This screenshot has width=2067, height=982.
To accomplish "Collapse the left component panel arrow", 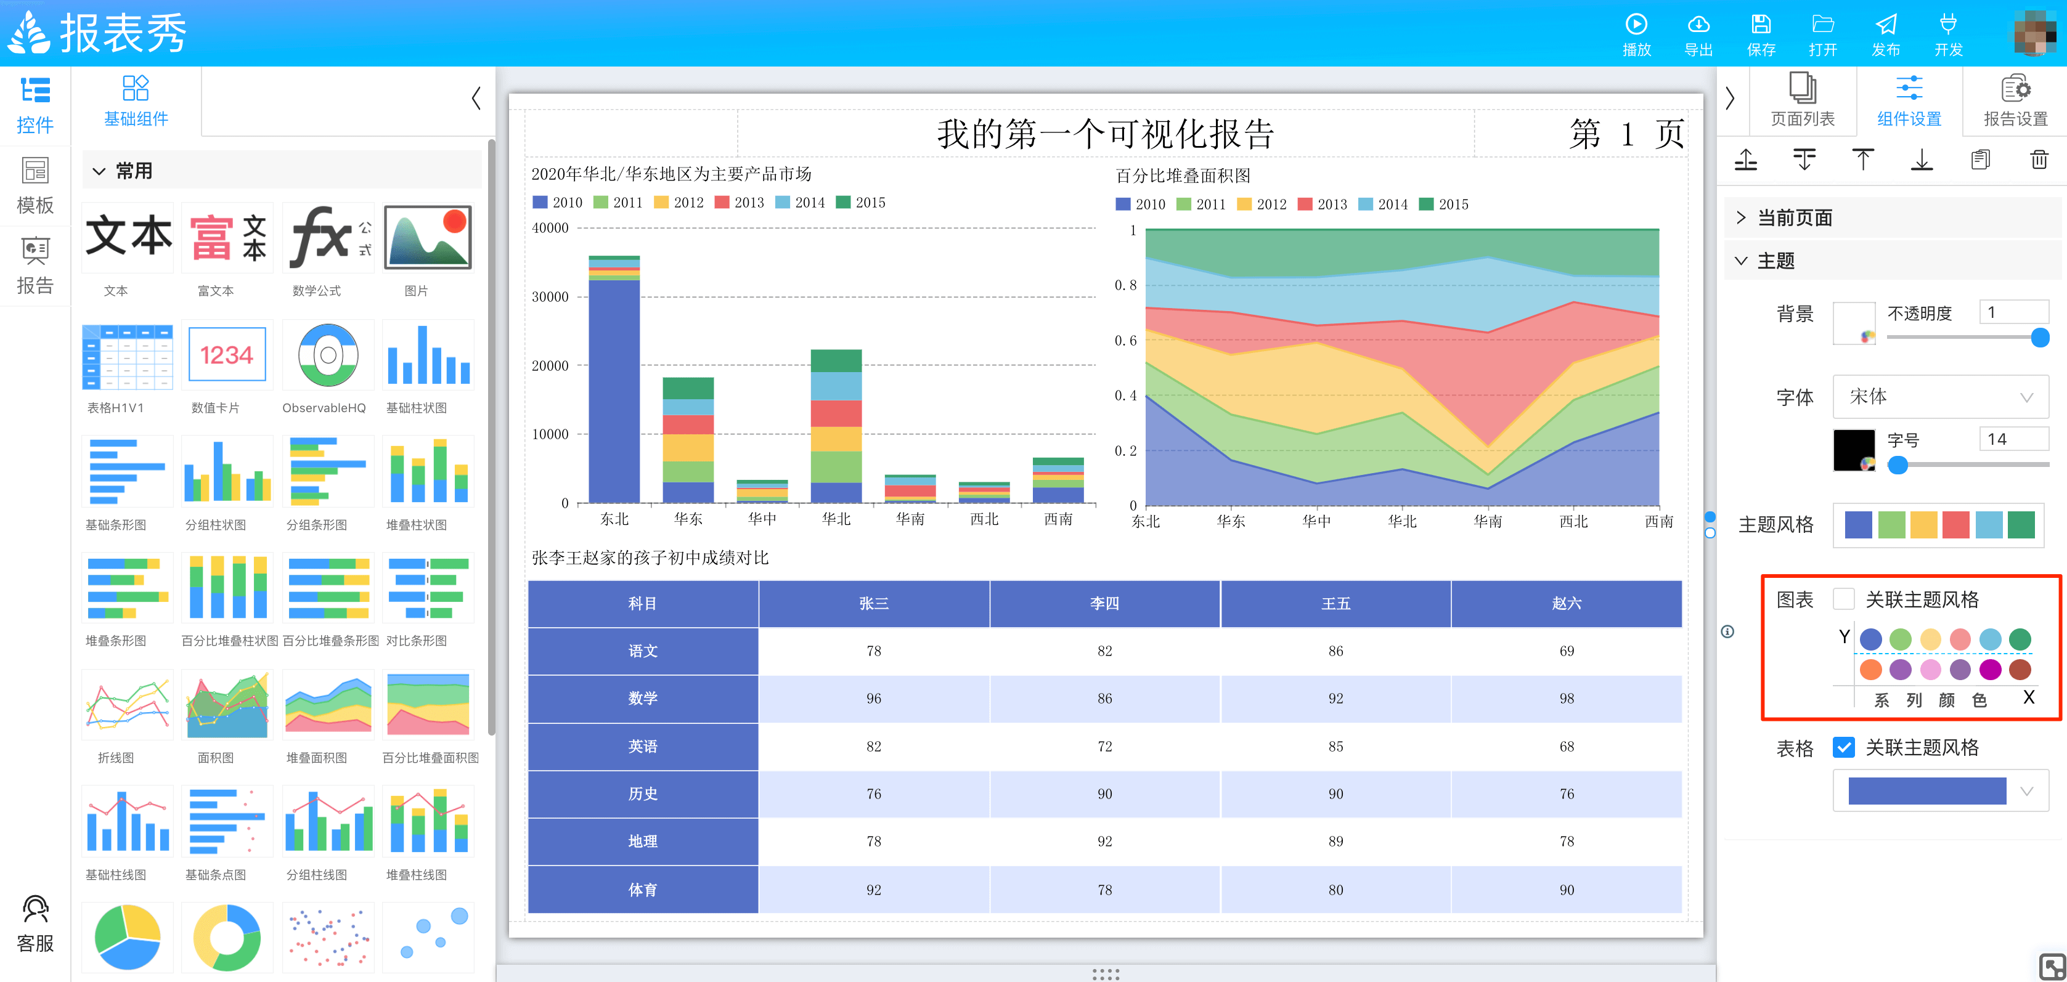I will (x=476, y=99).
